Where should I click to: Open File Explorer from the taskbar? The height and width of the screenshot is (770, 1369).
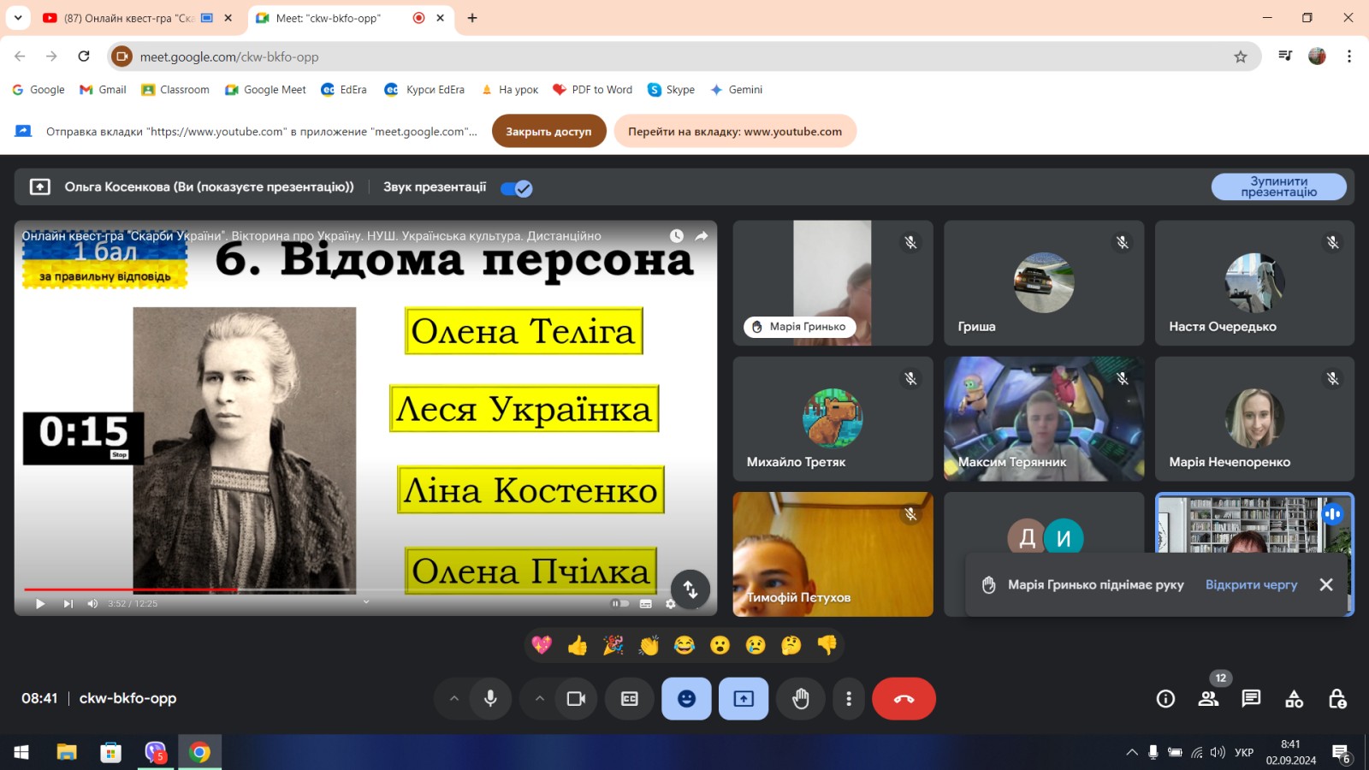pos(67,752)
